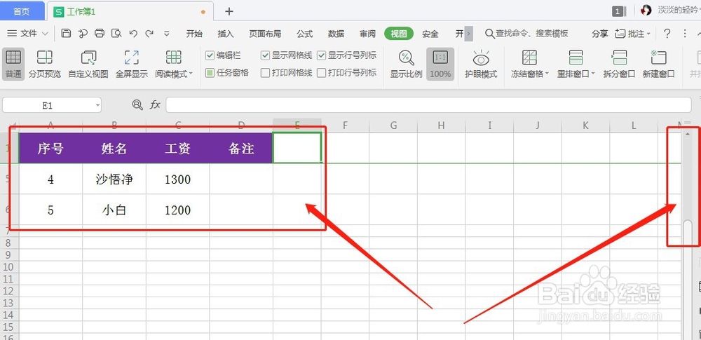Toggle 显示行号列标 show headings checkbox
Image resolution: width=701 pixels, height=340 pixels.
point(321,55)
